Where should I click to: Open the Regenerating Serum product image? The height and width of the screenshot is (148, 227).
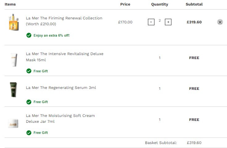point(13,90)
